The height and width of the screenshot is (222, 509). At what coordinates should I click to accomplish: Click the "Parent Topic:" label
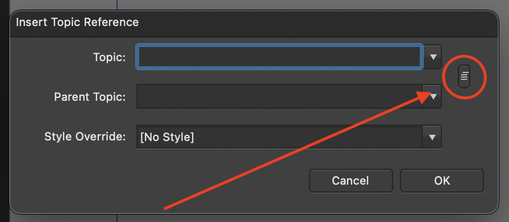click(x=90, y=97)
